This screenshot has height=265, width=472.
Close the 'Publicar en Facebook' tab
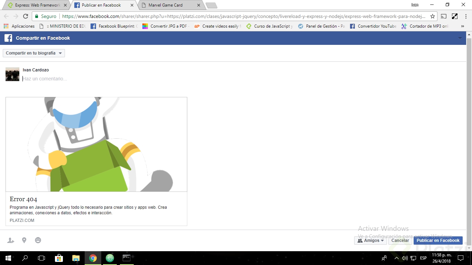click(x=132, y=5)
